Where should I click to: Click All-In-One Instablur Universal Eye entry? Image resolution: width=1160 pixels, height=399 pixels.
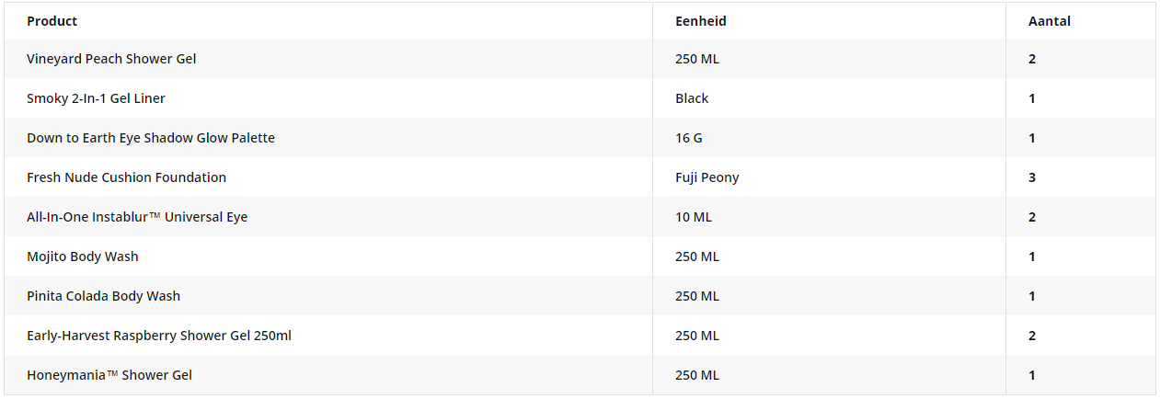(137, 217)
